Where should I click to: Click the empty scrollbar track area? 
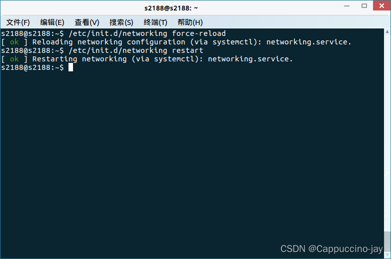387,133
